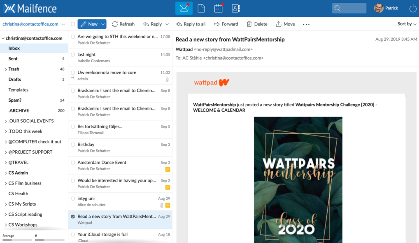Click the Refresh icon in toolbar
Viewport: 419px width, 243px height.
point(115,24)
